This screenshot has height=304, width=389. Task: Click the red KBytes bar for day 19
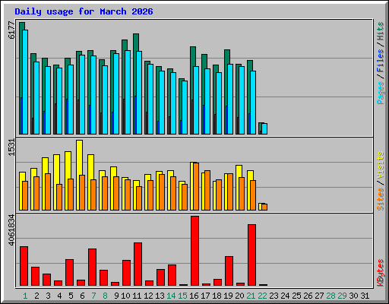tap(229, 271)
